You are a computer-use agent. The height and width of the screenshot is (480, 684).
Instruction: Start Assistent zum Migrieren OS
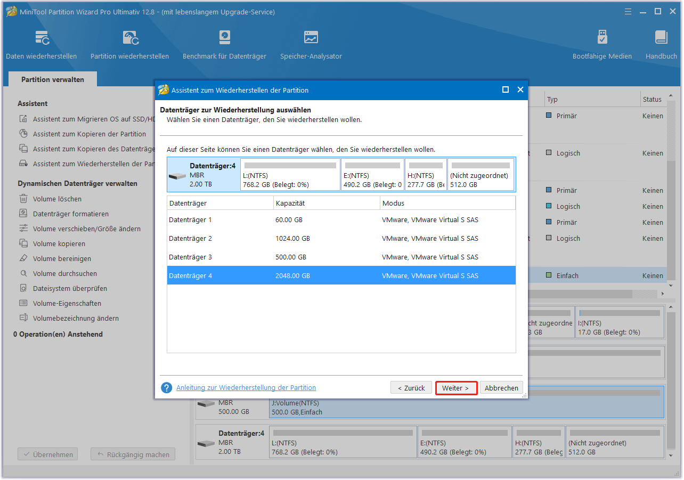[x=86, y=119]
